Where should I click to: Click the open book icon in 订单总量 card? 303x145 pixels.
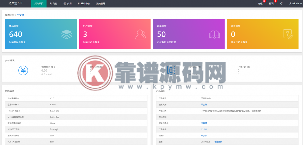coord(215,35)
